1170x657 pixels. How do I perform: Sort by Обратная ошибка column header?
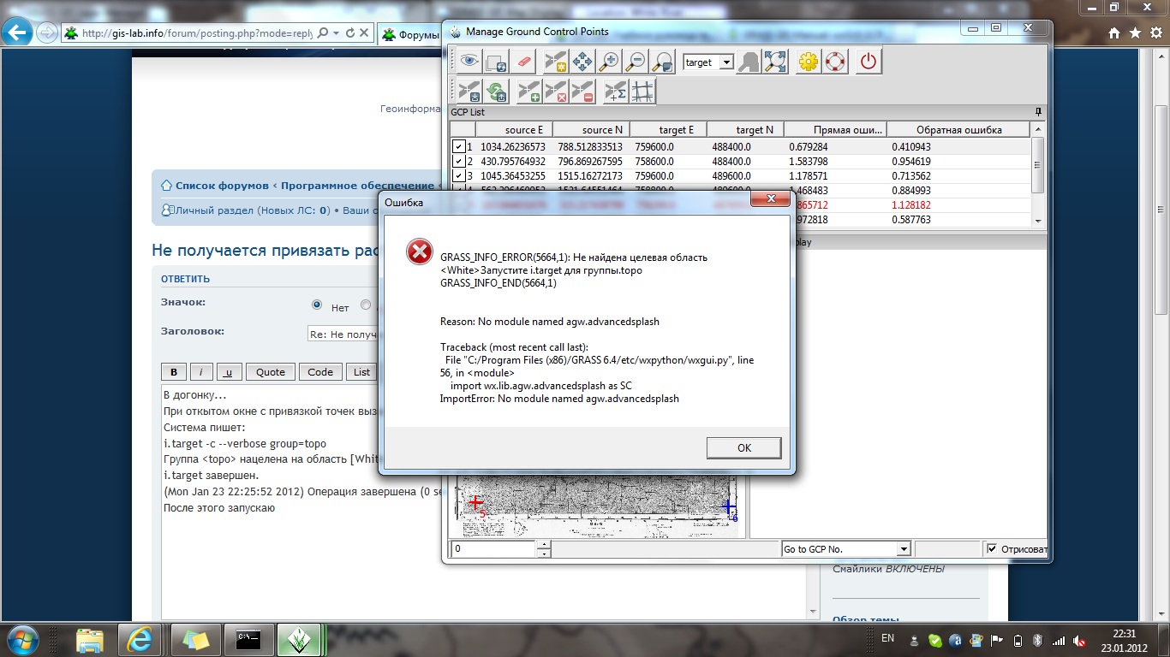[x=959, y=130]
